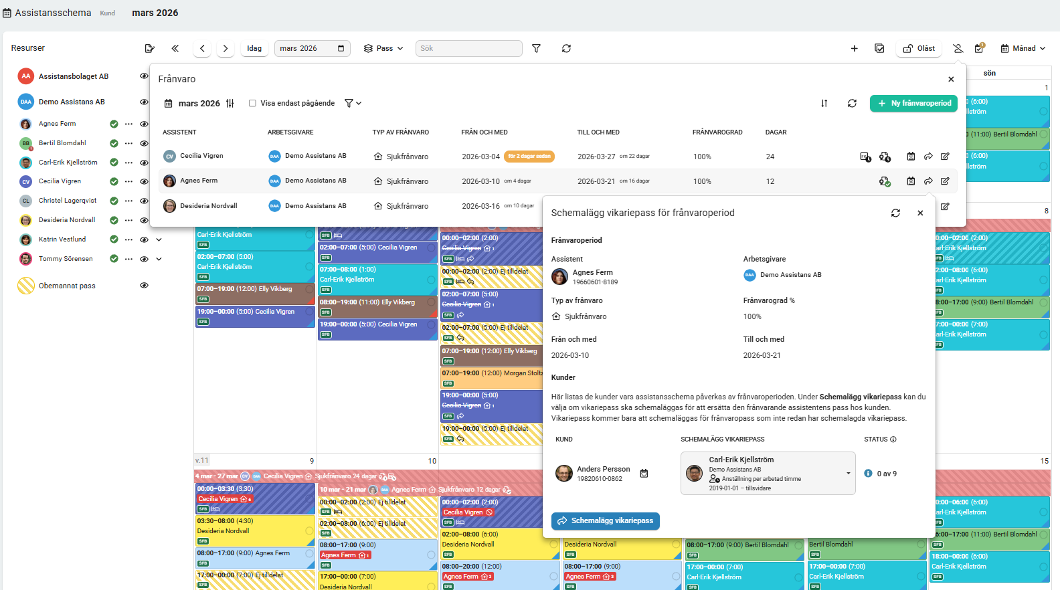
Task: Close the Frånvaro panel
Action: pyautogui.click(x=951, y=79)
